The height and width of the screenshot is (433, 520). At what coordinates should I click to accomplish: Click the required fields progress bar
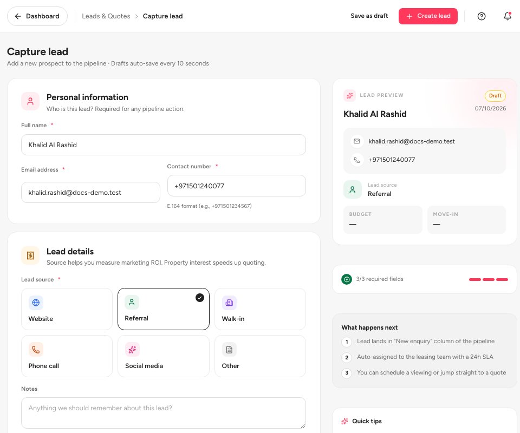tap(488, 280)
